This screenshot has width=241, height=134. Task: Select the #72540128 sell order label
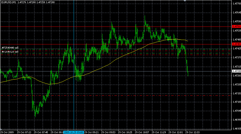(x=10, y=52)
